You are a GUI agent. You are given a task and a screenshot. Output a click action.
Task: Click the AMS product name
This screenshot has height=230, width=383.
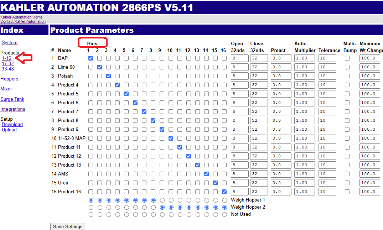(63, 174)
